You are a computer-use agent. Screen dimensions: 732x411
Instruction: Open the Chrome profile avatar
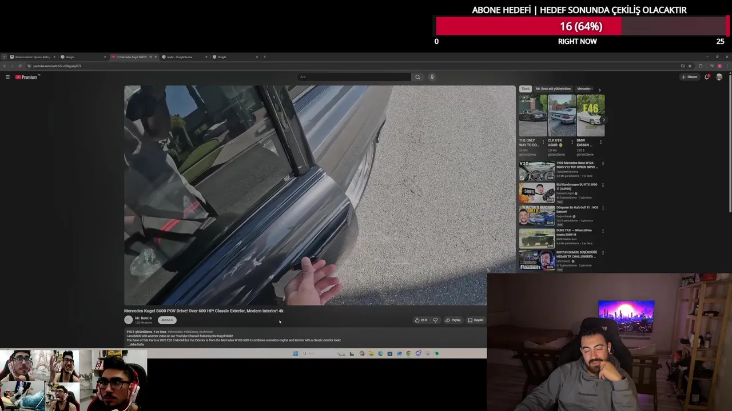point(719,66)
